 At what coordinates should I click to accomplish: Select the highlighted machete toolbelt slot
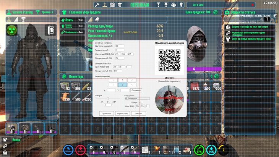point(124,150)
